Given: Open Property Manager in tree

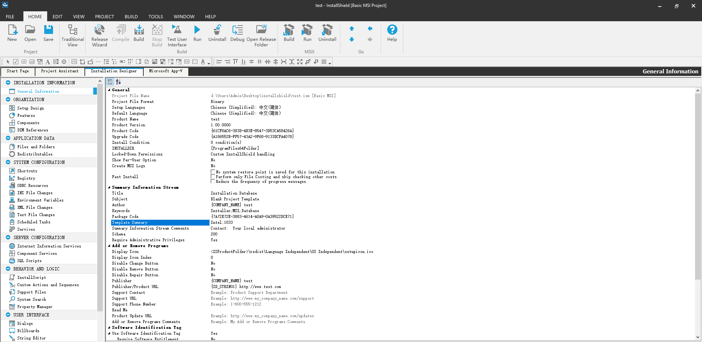Looking at the screenshot, I should [35, 307].
